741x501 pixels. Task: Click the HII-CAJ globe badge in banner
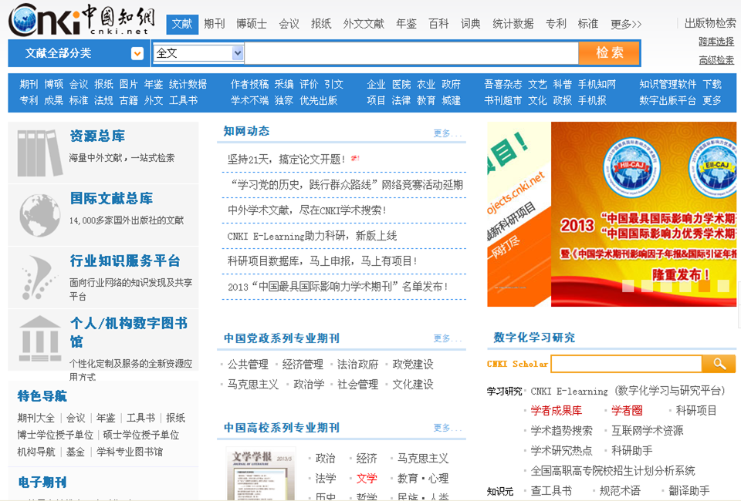point(631,169)
